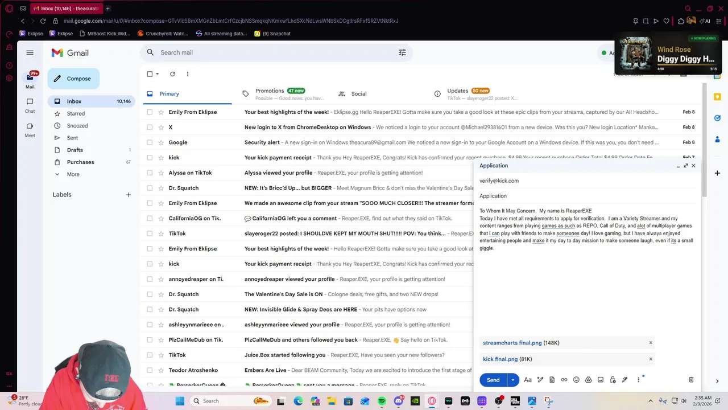Open Google Keep side panel icon
This screenshot has width=728, height=410.
click(717, 97)
